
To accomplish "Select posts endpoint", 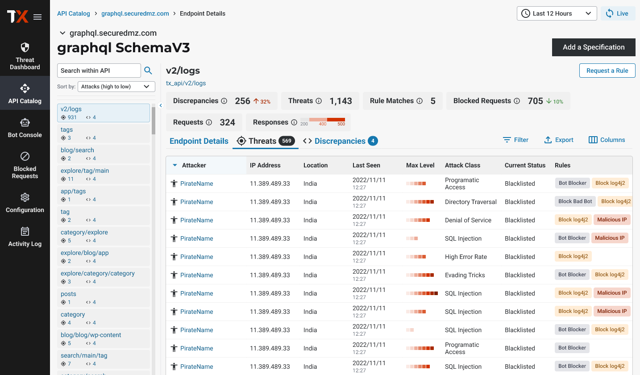I will pos(104,298).
